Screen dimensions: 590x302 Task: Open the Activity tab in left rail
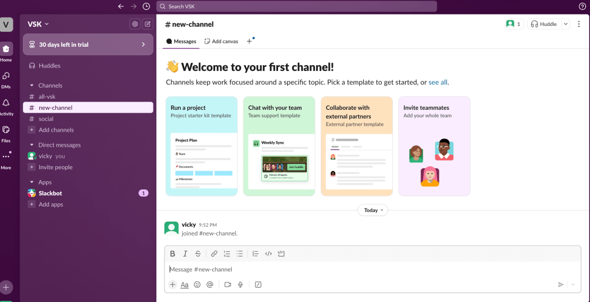click(x=6, y=106)
